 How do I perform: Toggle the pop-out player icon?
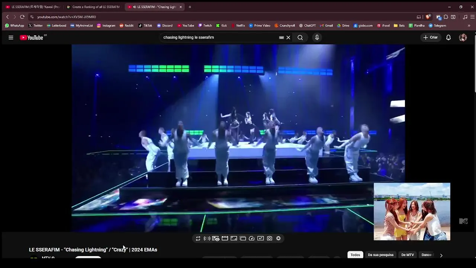(243, 238)
